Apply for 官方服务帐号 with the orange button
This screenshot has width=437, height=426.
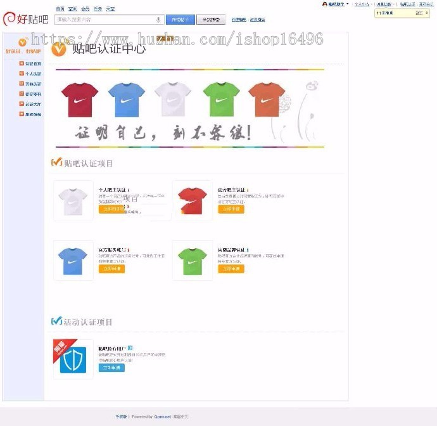pos(111,269)
